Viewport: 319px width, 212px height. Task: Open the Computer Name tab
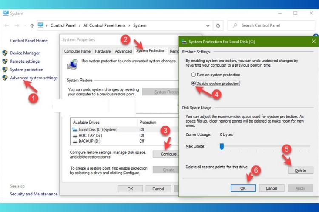click(77, 51)
